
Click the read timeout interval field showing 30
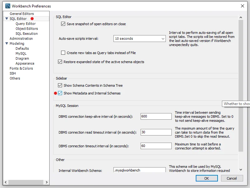[x=156, y=132]
